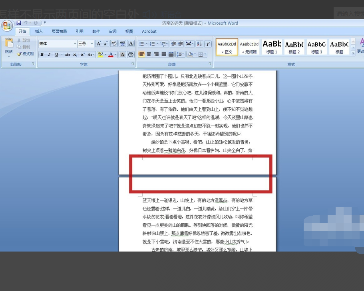364x291 pixels.
Task: Apply the 无间隔 style
Action: (x=249, y=47)
